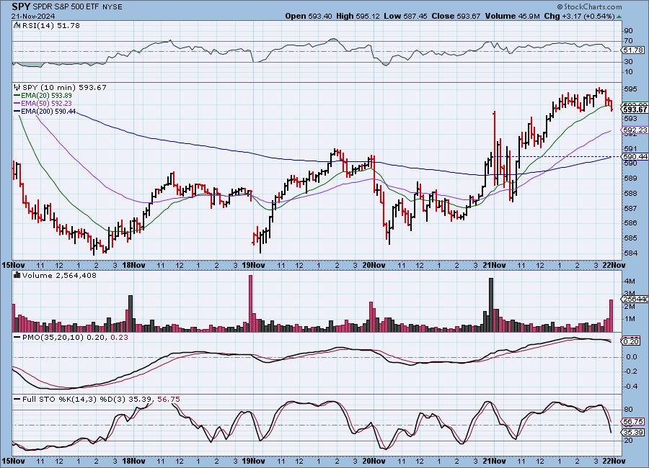
Task: Click the black Full STO legend line marker
Action: click(17, 400)
